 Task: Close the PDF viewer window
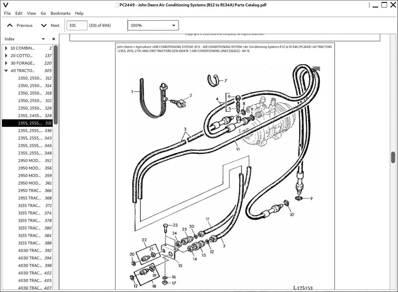(x=393, y=5)
